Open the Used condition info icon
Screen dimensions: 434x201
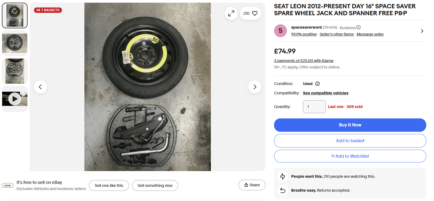coord(317,84)
